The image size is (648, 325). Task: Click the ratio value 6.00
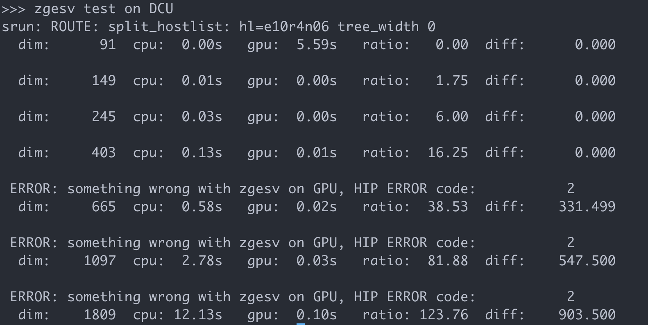[452, 117]
